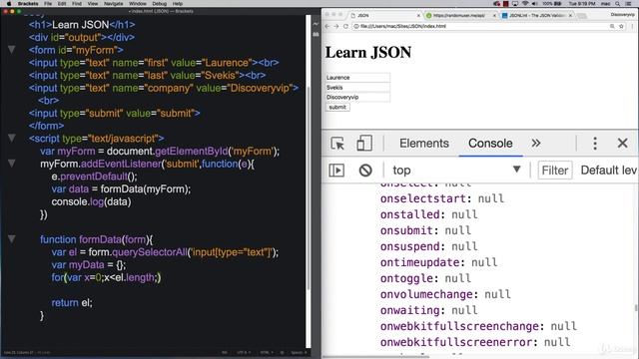Open the View menu
Image resolution: width=639 pixels, height=359 pixels.
click(x=93, y=4)
